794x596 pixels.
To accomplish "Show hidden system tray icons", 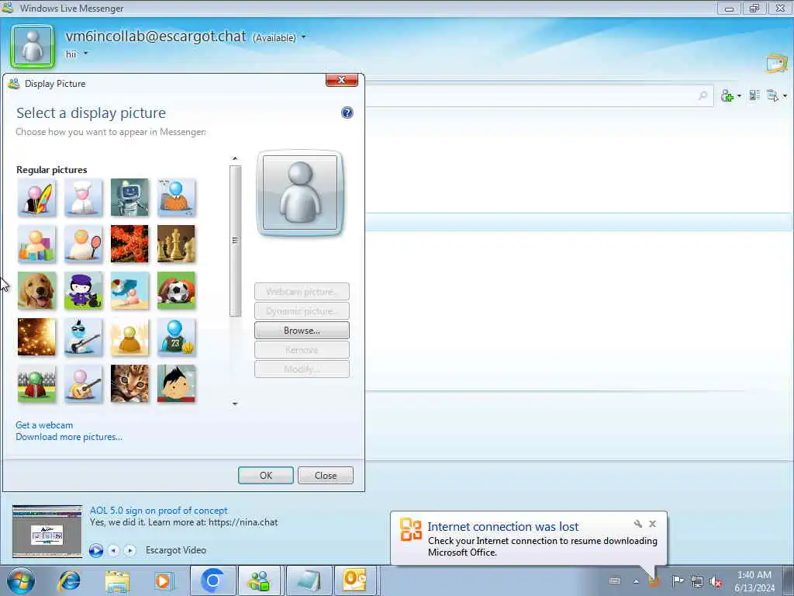I will pyautogui.click(x=636, y=581).
